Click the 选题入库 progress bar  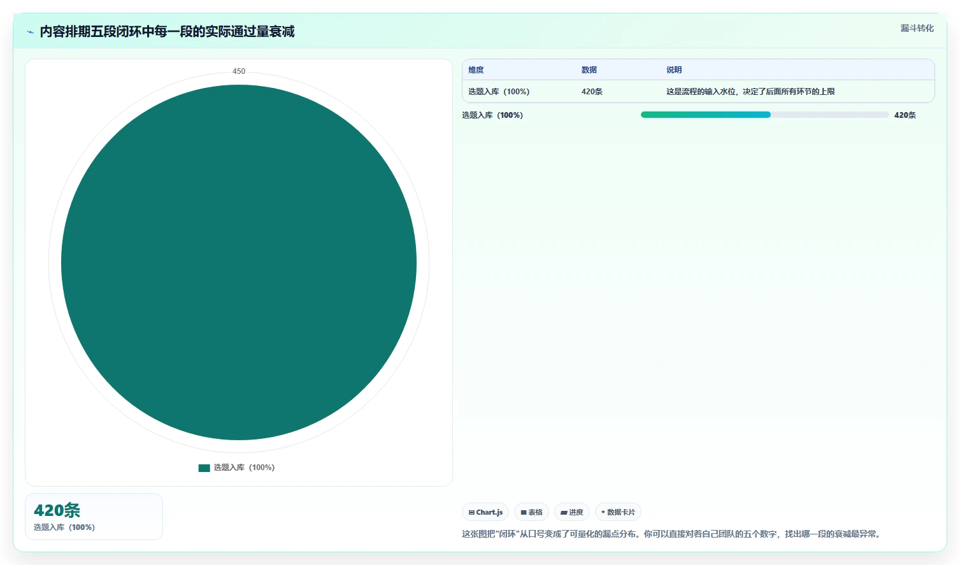[764, 115]
